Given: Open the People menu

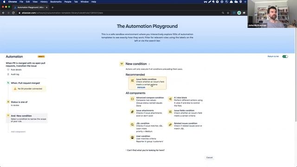Looking at the screenshot, I should [x=68, y=2].
